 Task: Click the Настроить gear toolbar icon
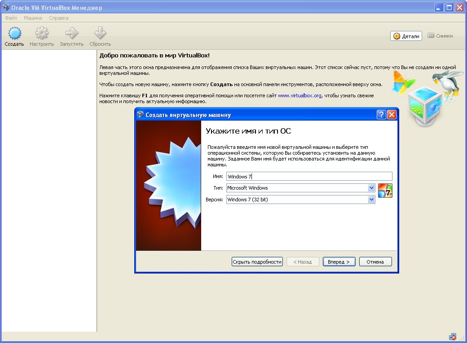click(42, 34)
